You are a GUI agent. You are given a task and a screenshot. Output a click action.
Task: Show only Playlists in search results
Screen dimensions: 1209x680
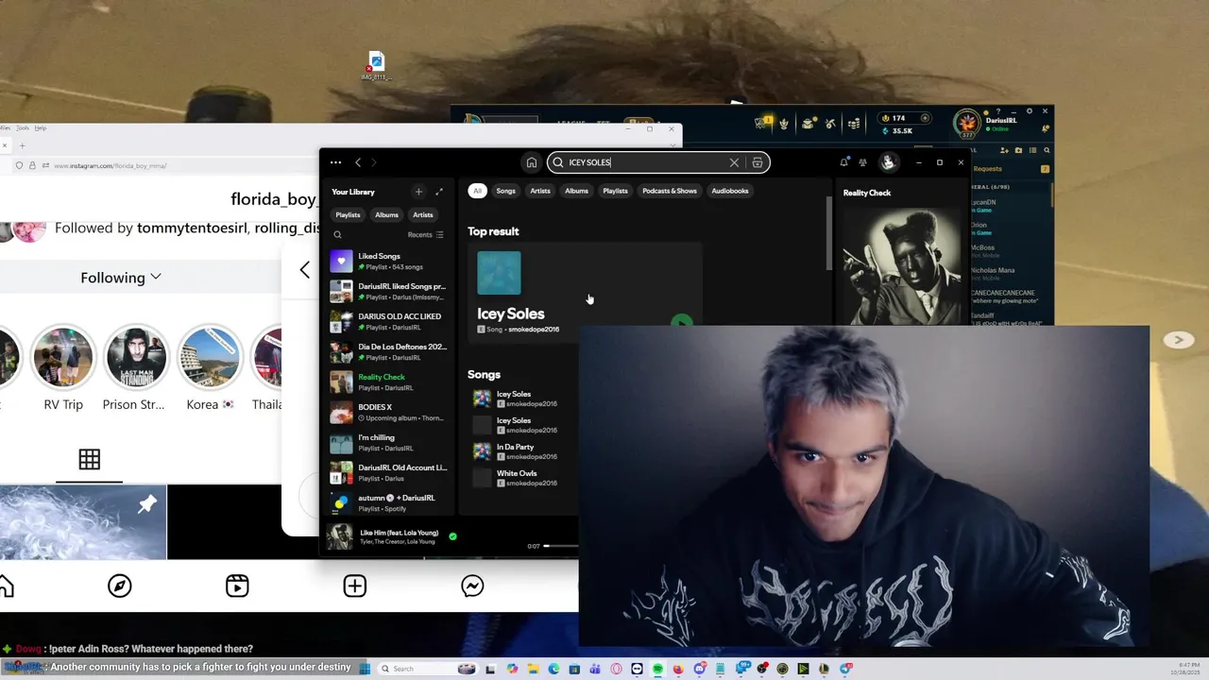[x=615, y=191]
